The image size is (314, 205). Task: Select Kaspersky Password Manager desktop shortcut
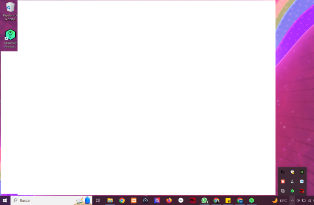(x=10, y=38)
